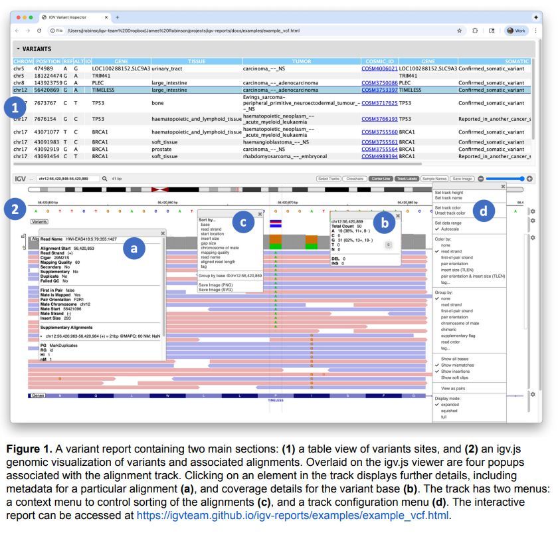The image size is (558, 533).
Task: Click the browser back arrow
Action: (17, 31)
